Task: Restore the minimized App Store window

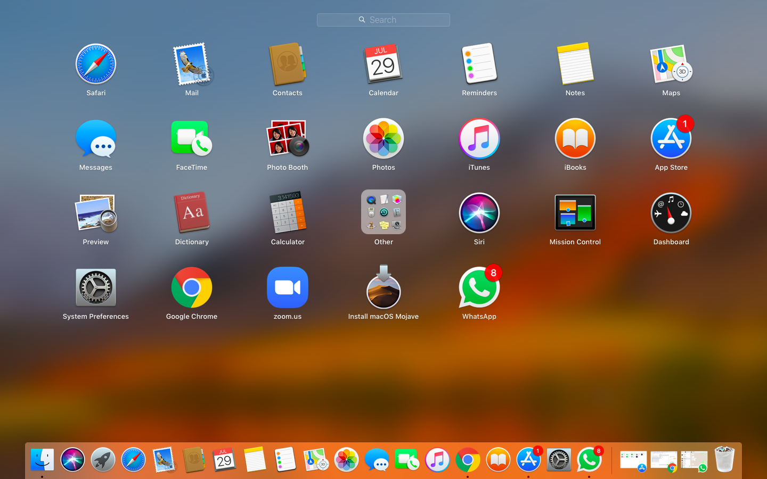Action: [x=633, y=461]
